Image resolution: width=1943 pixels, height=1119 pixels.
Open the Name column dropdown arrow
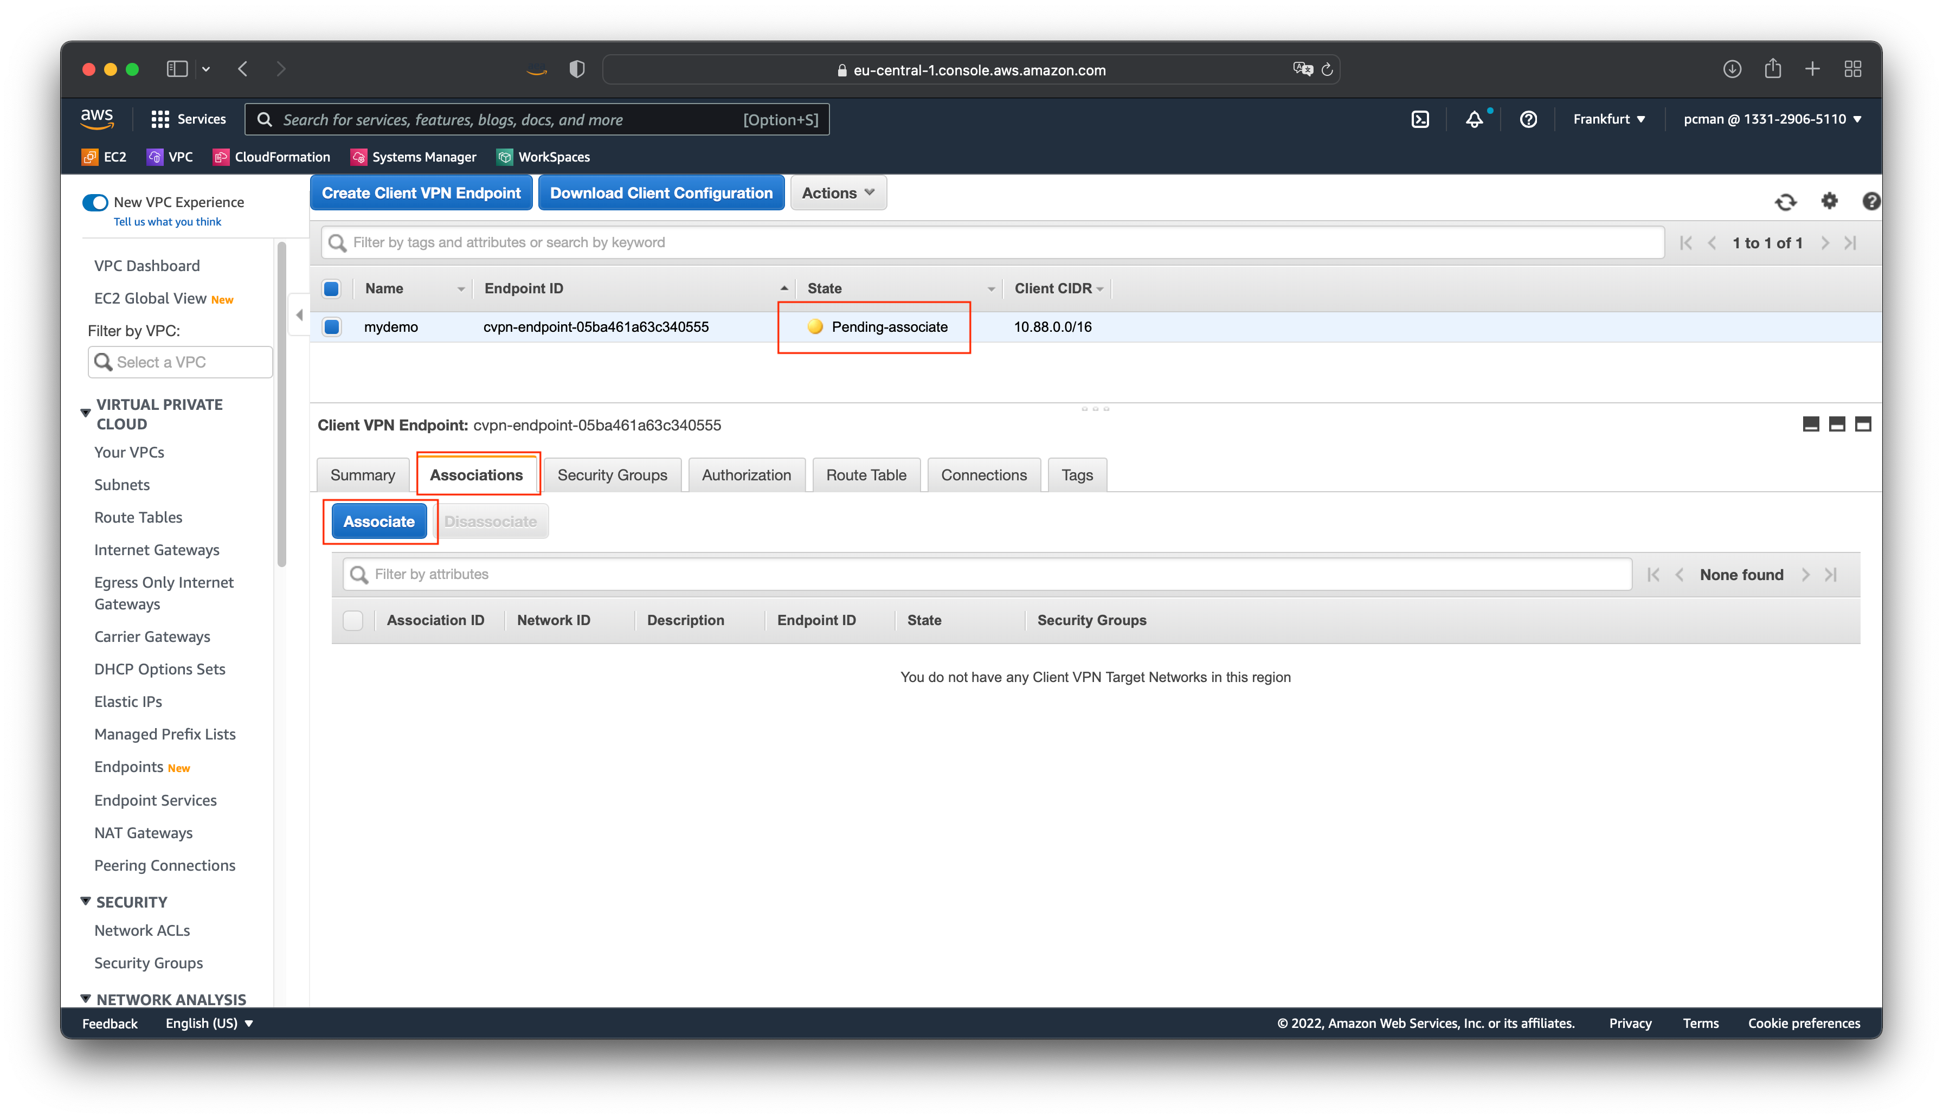(461, 289)
